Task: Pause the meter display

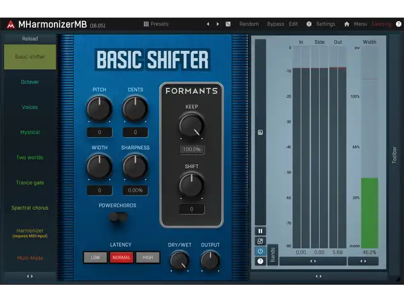Action: tap(260, 231)
